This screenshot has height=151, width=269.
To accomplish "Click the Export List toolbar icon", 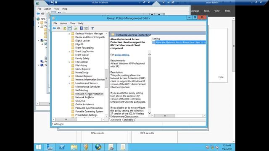I will [75, 28].
